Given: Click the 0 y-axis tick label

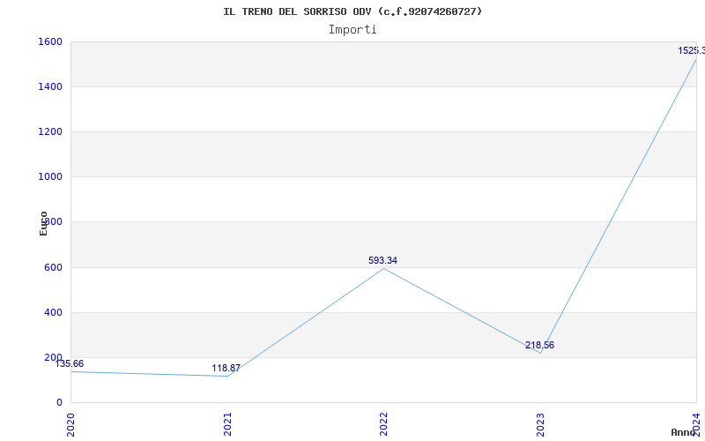Looking at the screenshot, I should [x=59, y=402].
